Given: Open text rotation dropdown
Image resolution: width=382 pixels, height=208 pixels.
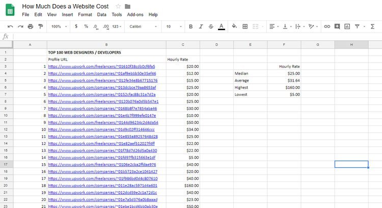Looking at the screenshot, I should pos(313,27).
